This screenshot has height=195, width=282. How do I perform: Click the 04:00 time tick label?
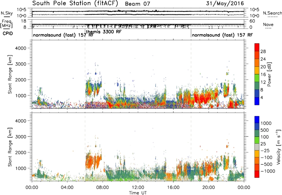pyautogui.click(x=67, y=188)
